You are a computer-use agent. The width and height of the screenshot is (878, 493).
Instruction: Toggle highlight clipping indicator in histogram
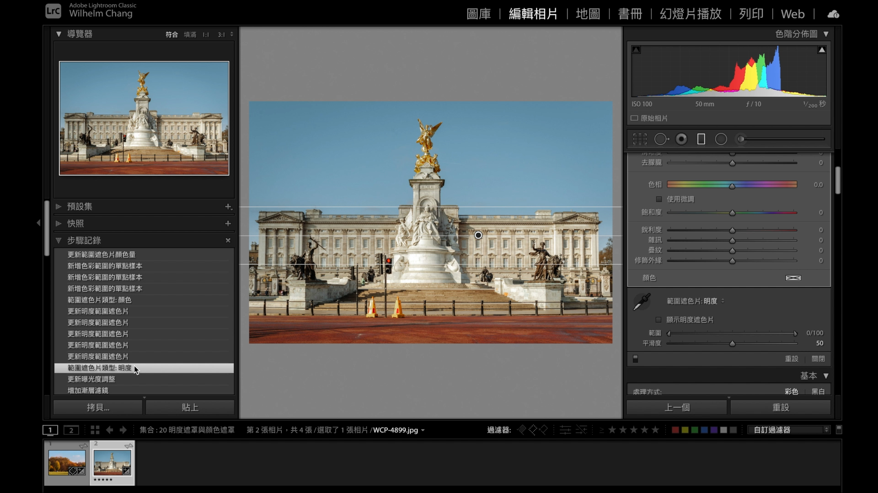[x=822, y=50]
